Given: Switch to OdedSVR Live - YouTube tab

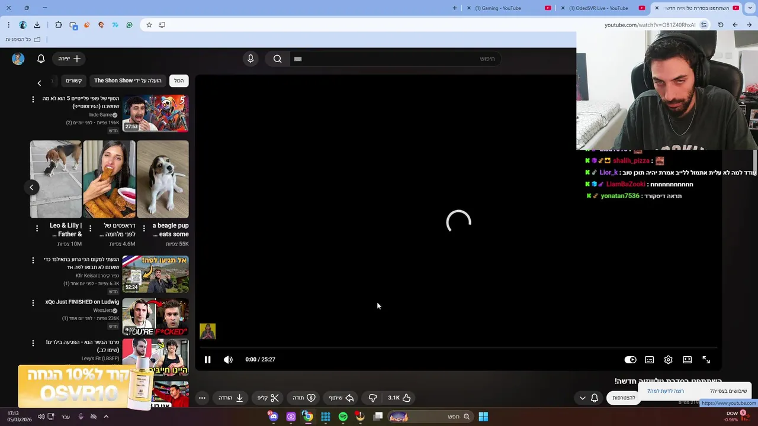Looking at the screenshot, I should tap(603, 8).
